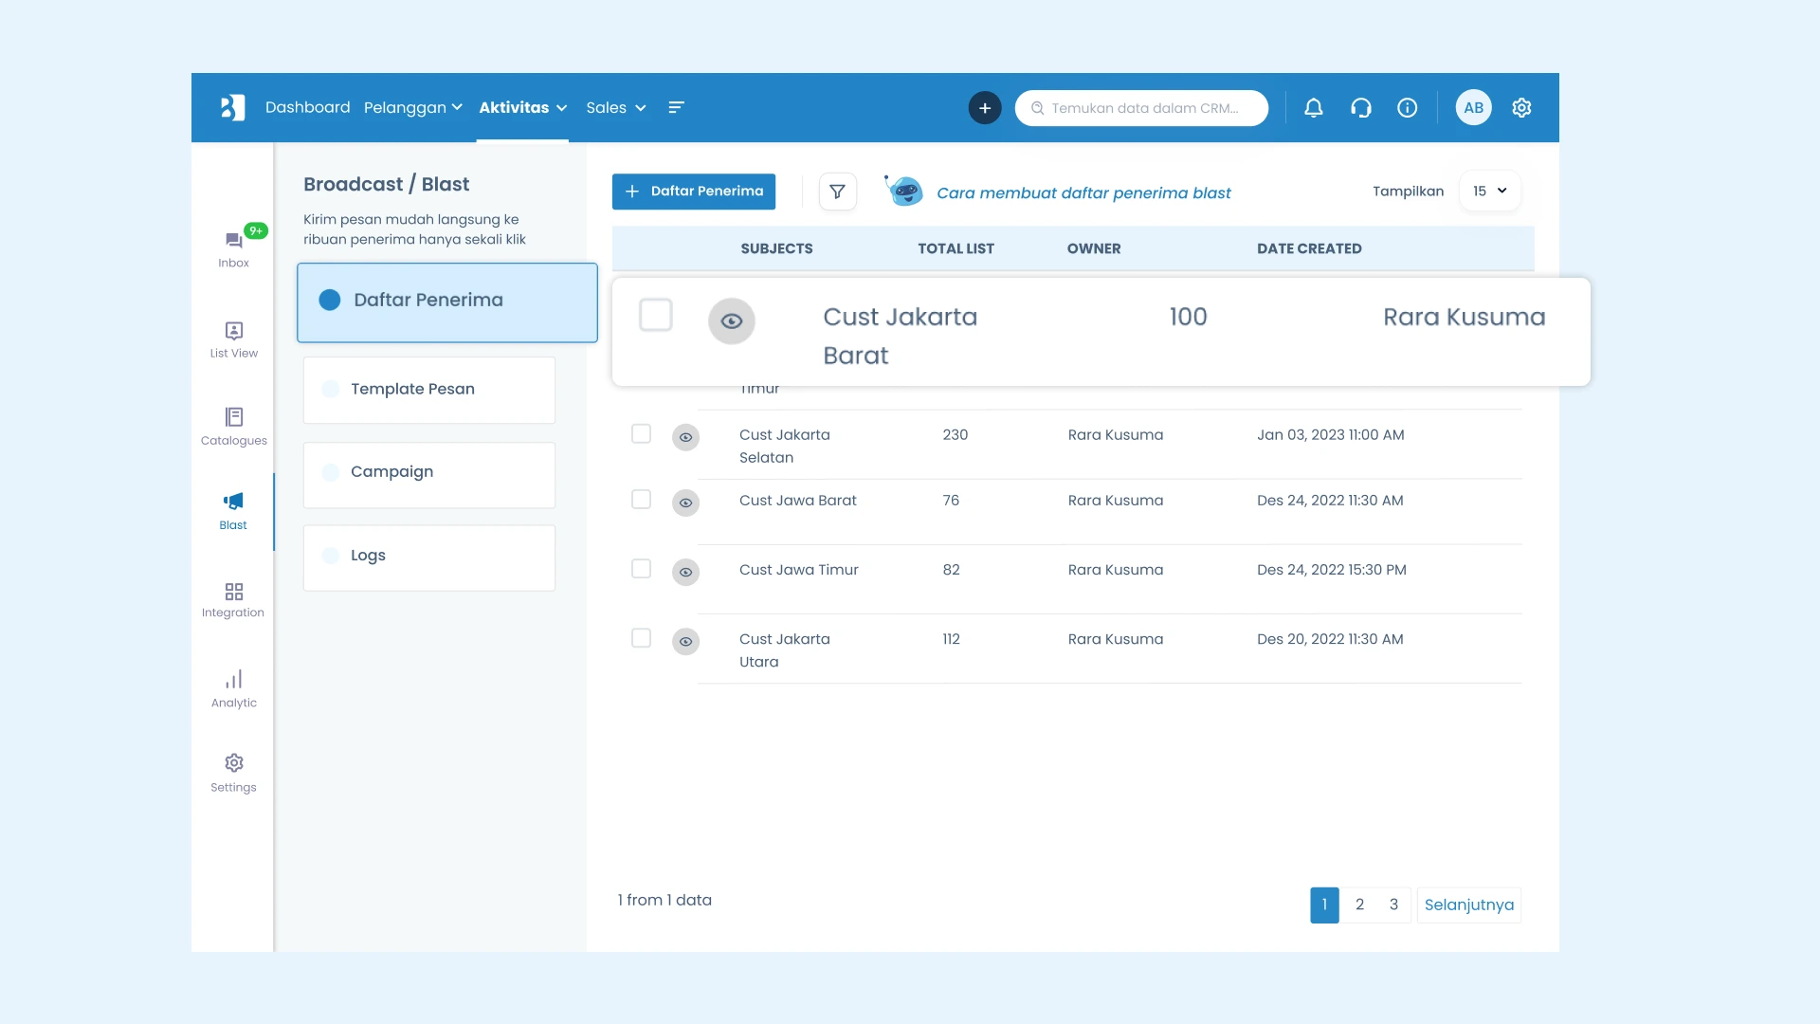The height and width of the screenshot is (1024, 1820).
Task: Go to page 3
Action: pyautogui.click(x=1393, y=905)
